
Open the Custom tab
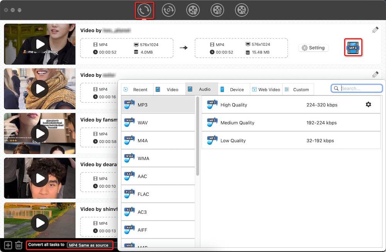298,89
